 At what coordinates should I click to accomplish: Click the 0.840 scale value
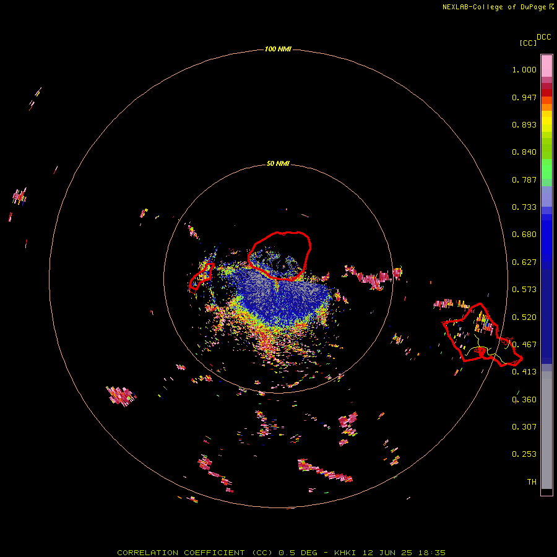point(524,152)
